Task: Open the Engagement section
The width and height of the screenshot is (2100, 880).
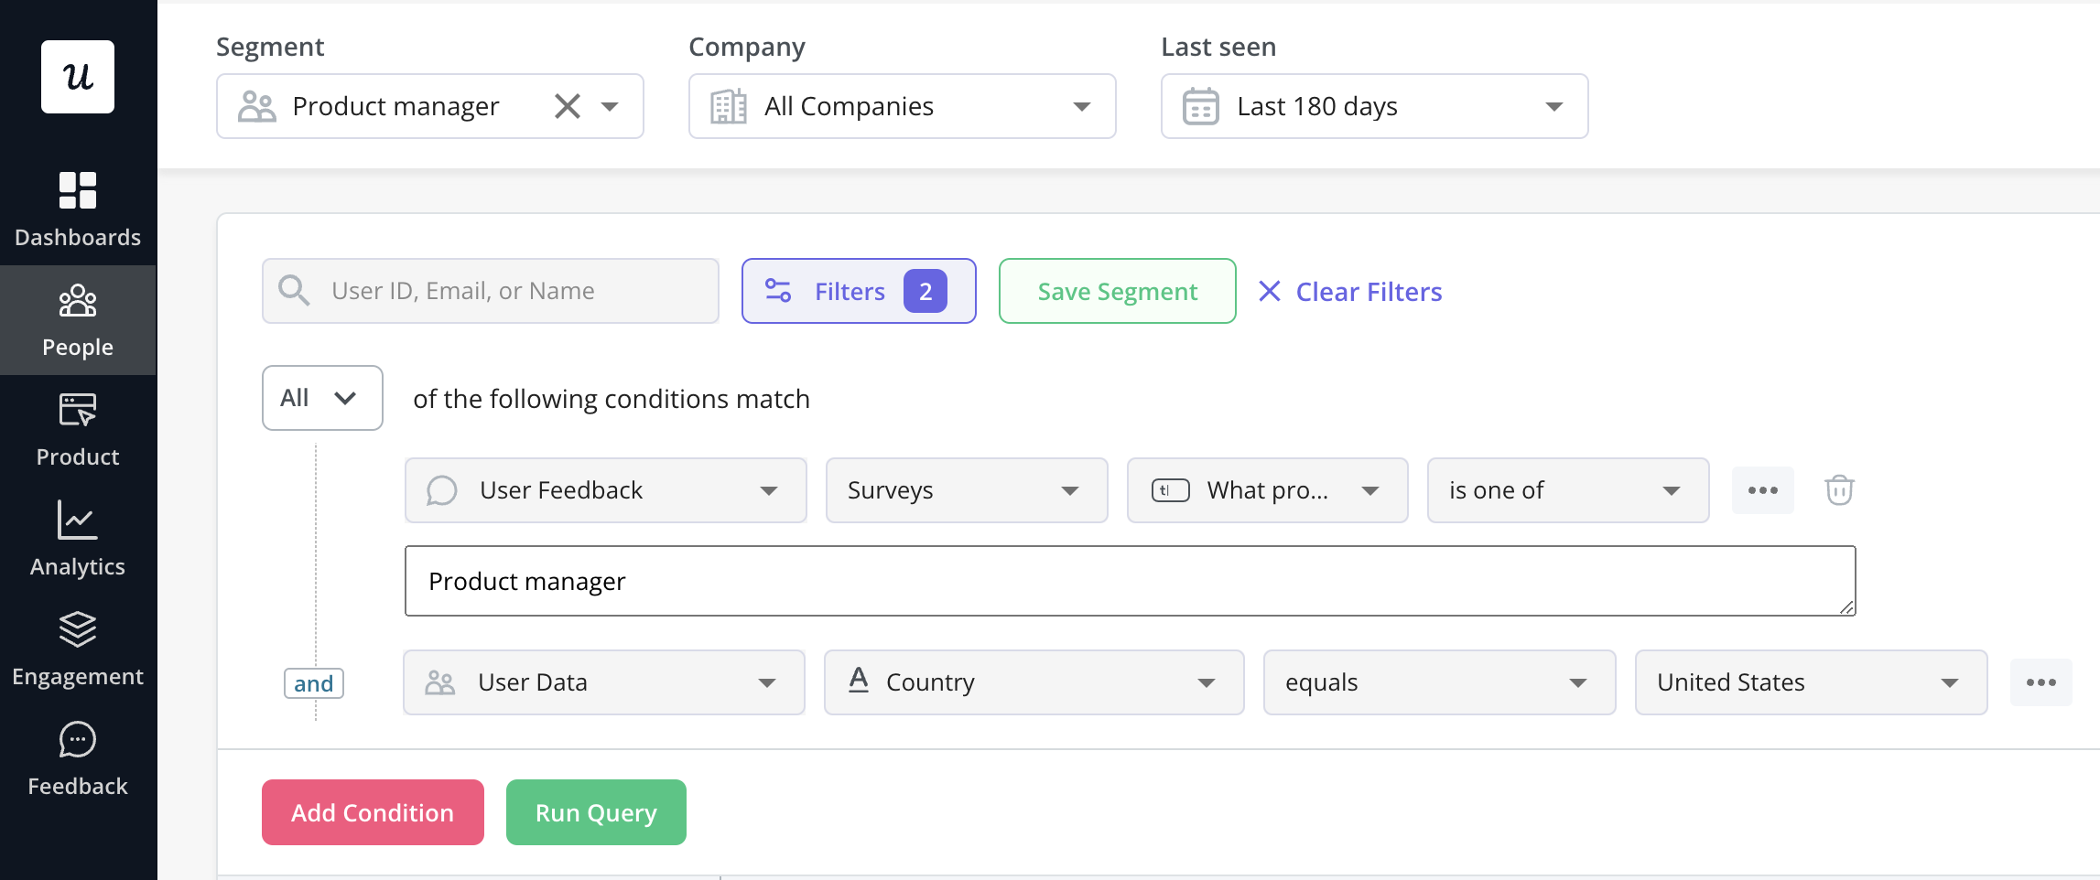Action: 78,649
